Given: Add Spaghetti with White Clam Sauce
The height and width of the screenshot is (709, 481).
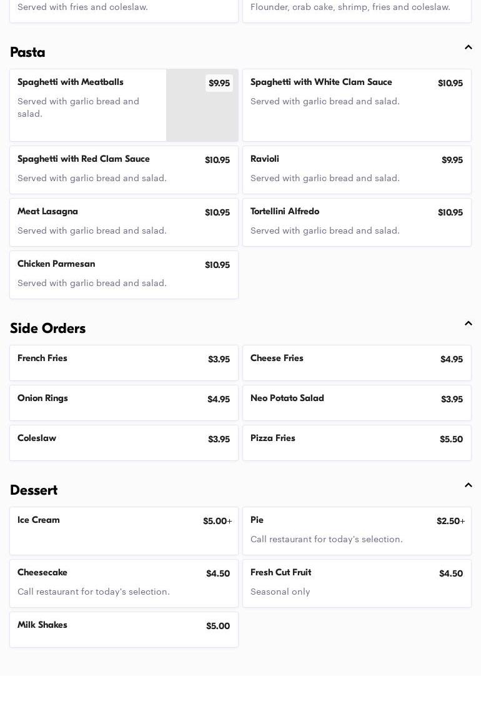Looking at the screenshot, I should pyautogui.click(x=357, y=105).
